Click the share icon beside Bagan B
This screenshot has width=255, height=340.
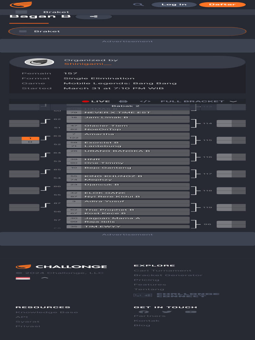(x=94, y=17)
